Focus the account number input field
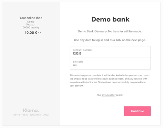Screen dimensions: 163x128 pos(110,52)
